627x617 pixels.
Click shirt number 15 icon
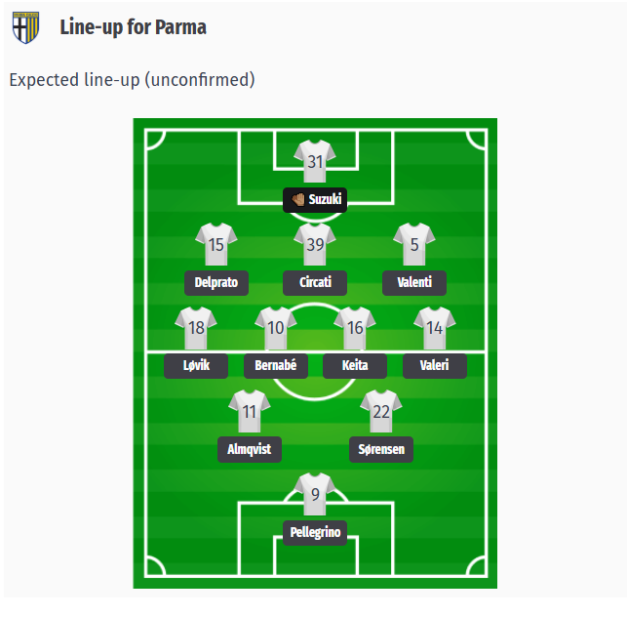pos(216,244)
